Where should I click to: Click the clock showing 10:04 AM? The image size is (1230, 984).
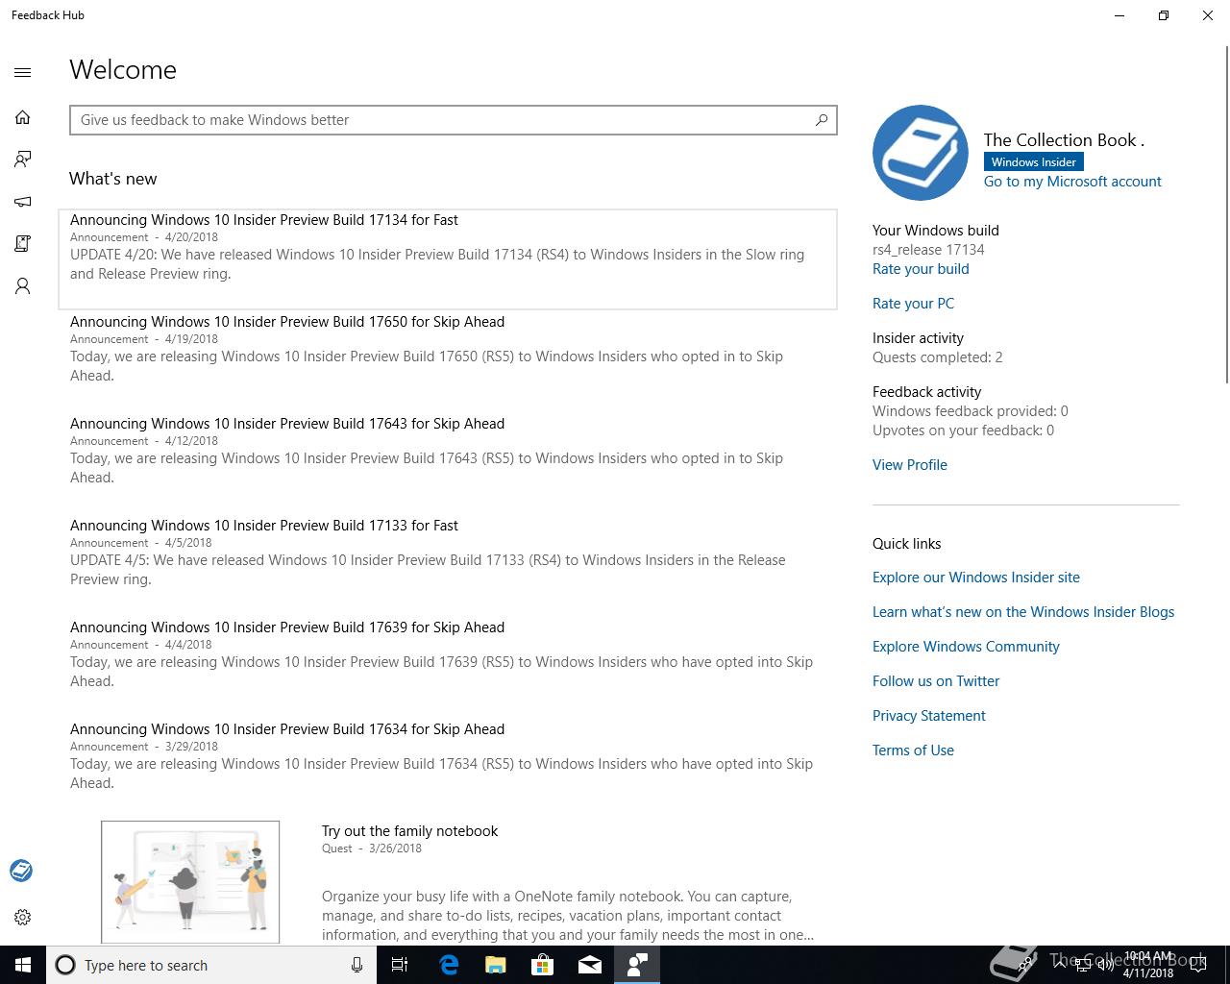(x=1148, y=965)
